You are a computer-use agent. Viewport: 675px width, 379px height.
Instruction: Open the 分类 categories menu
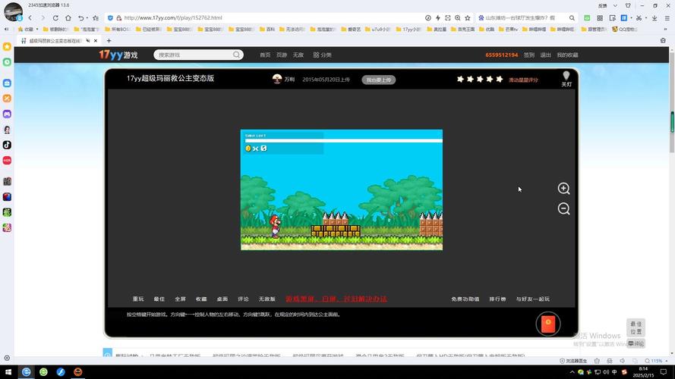(x=323, y=55)
